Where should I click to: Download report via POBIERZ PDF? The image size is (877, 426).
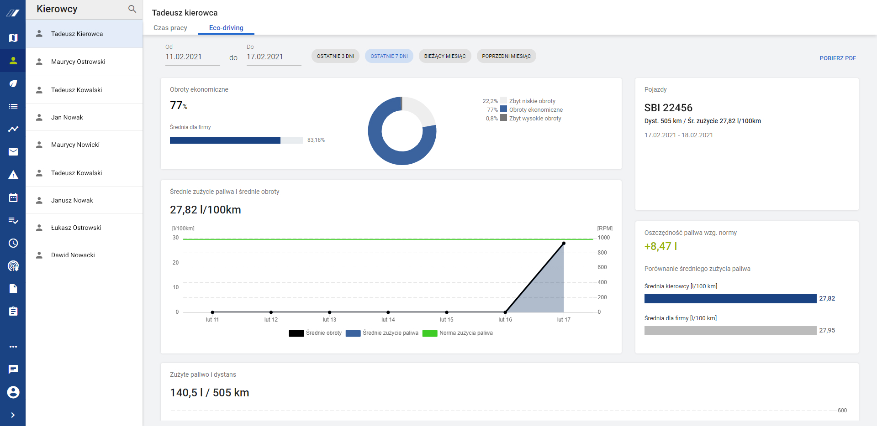point(837,58)
